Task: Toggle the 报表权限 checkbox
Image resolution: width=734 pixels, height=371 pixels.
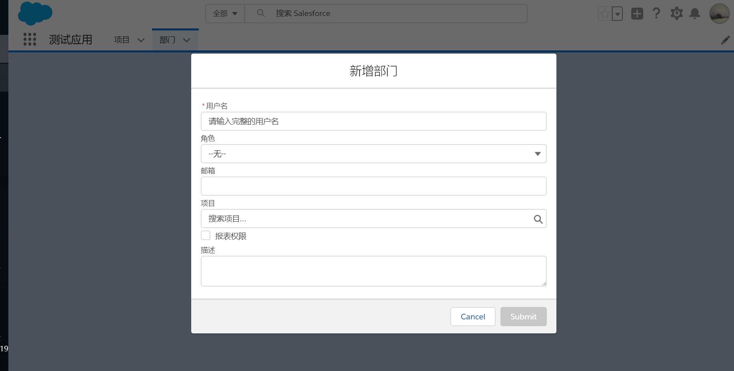Action: point(206,235)
